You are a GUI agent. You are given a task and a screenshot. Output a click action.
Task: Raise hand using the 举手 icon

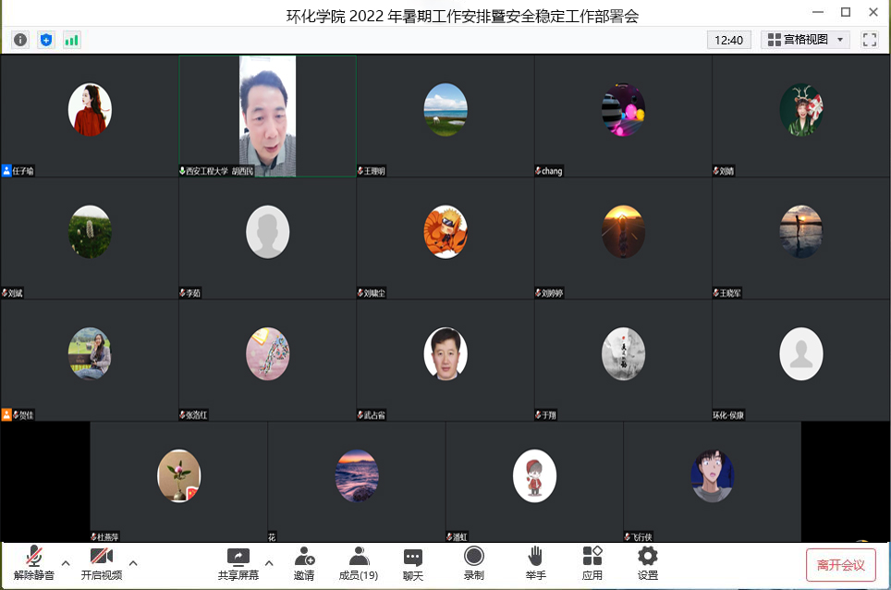click(x=535, y=562)
